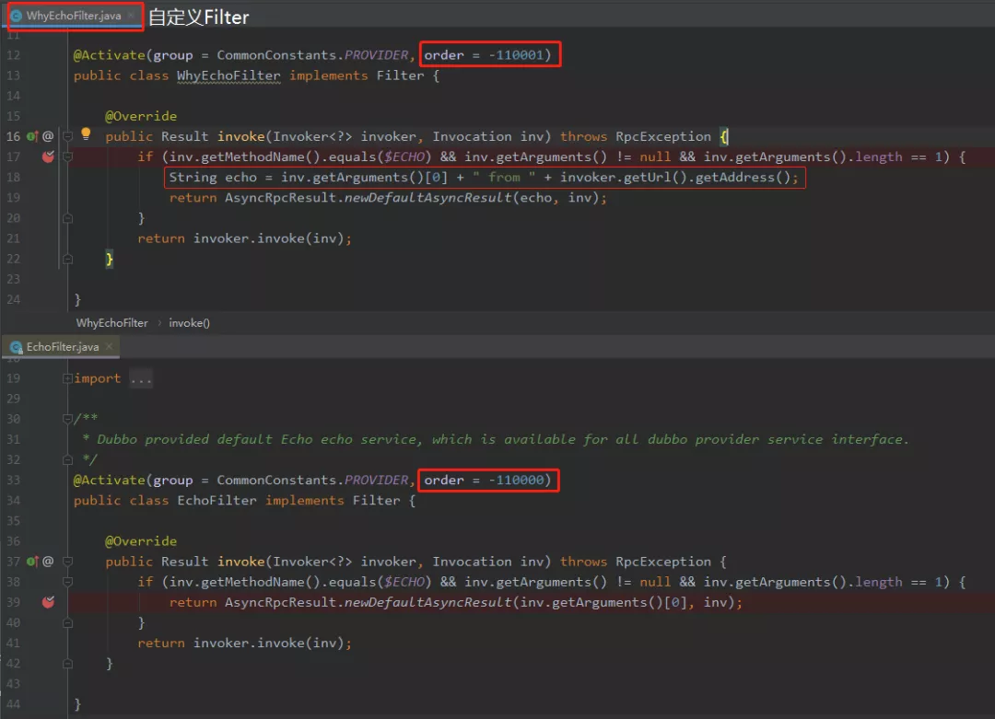Click the fold end marker at line 40
Screen dimensions: 995x719
click(x=67, y=622)
